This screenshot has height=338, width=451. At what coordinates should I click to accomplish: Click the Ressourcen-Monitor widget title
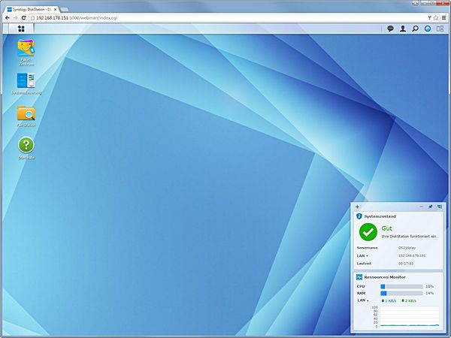385,277
